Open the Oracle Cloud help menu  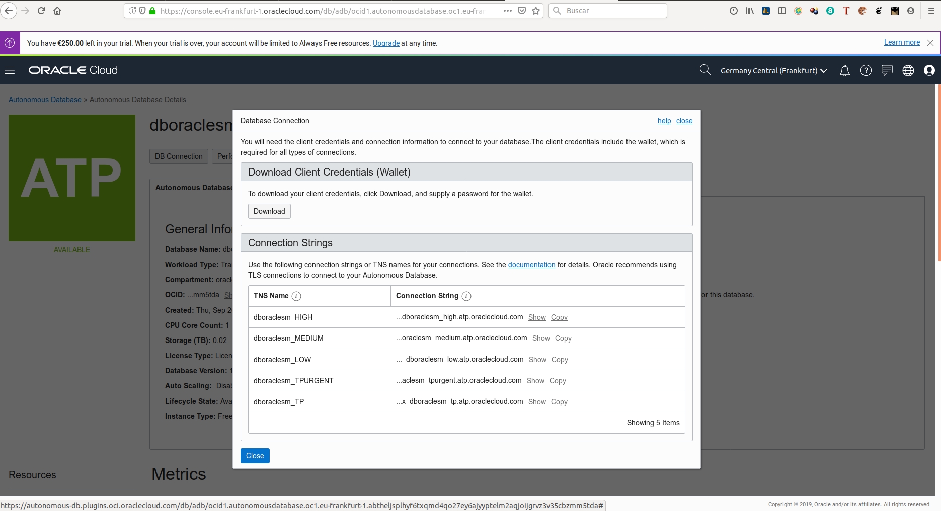(866, 71)
